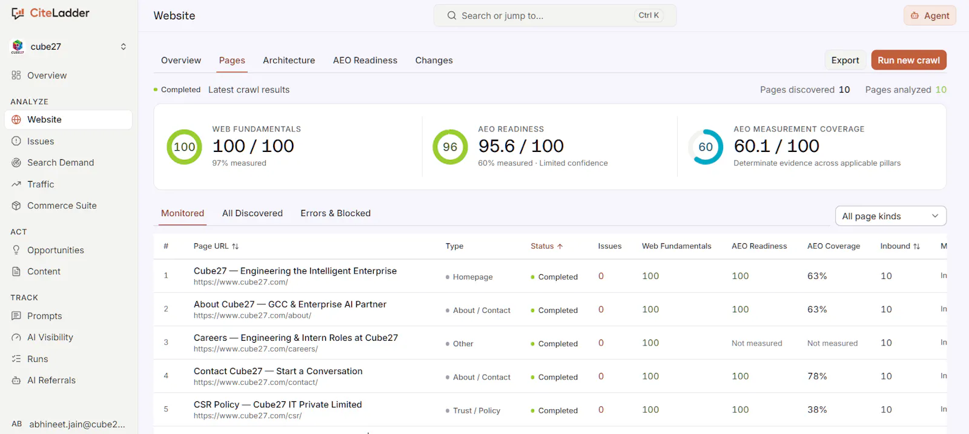Screen dimensions: 969x434
Task: Click the Search Demand icon
Action: click(x=16, y=163)
